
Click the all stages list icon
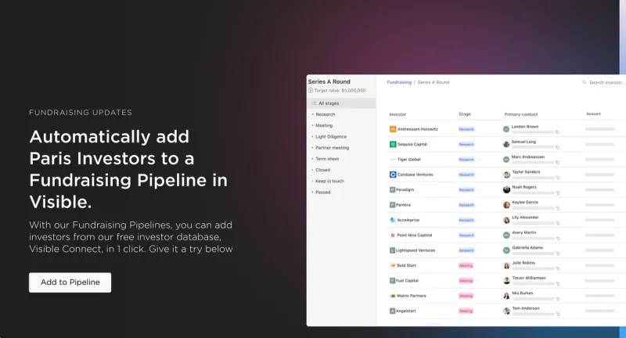coord(314,103)
